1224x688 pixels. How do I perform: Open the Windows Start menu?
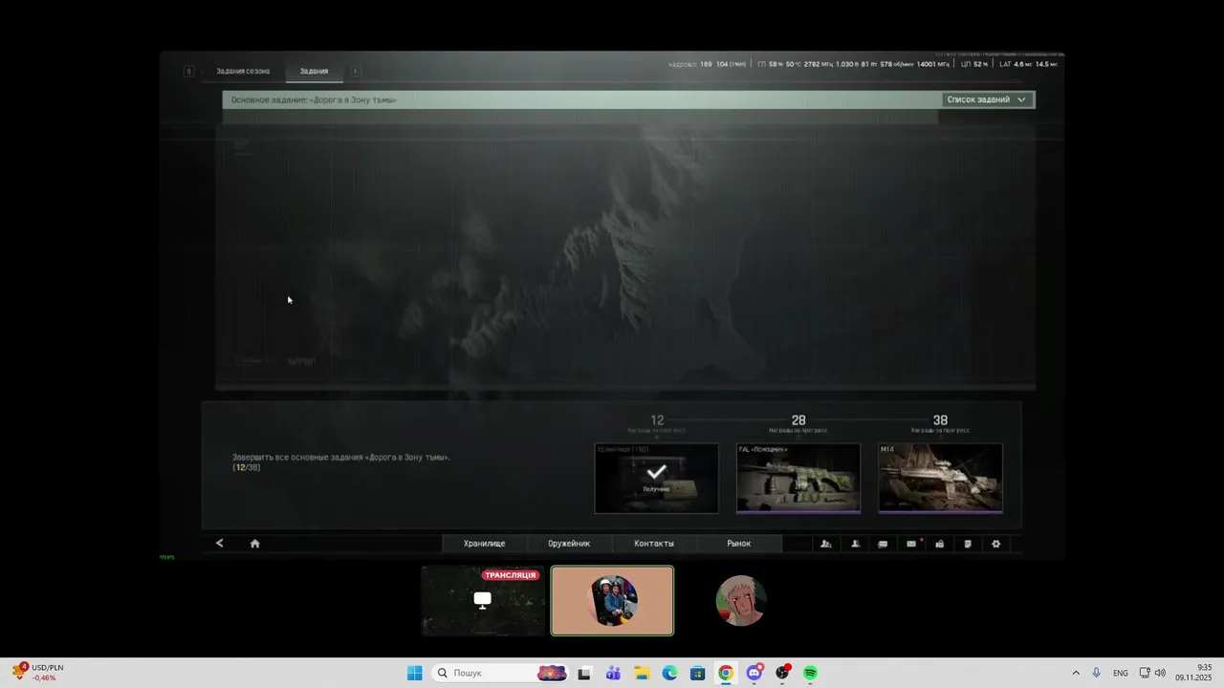click(x=414, y=673)
